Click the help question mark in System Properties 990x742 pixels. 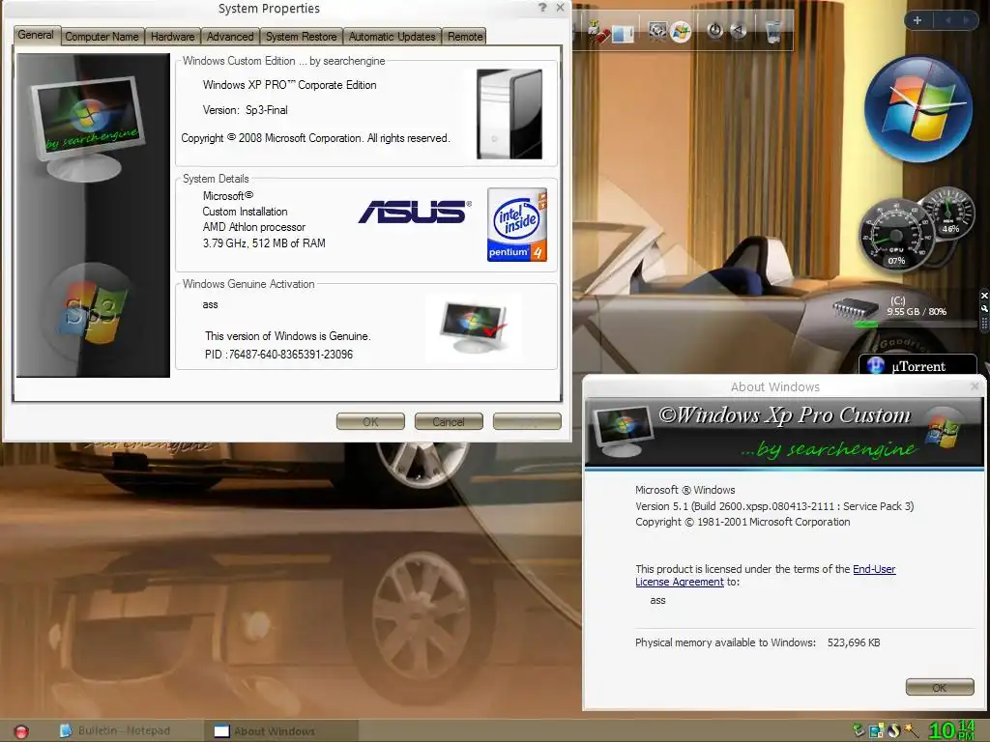coord(542,8)
